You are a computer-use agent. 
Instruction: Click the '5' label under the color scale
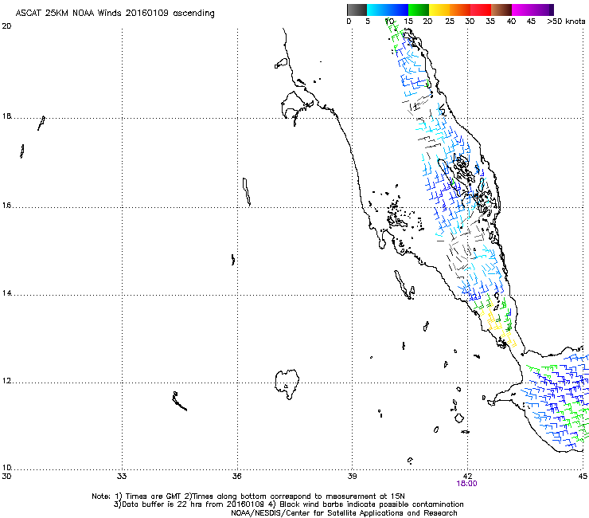368,22
